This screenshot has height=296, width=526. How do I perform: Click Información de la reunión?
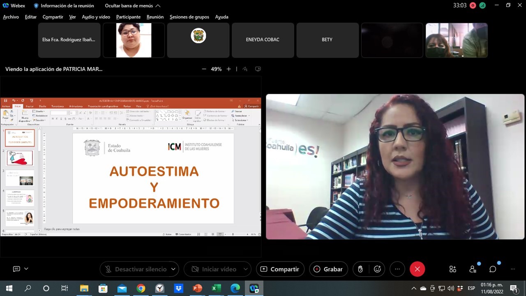point(64,6)
